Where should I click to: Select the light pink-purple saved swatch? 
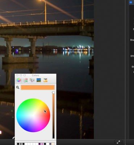pos(42,144)
